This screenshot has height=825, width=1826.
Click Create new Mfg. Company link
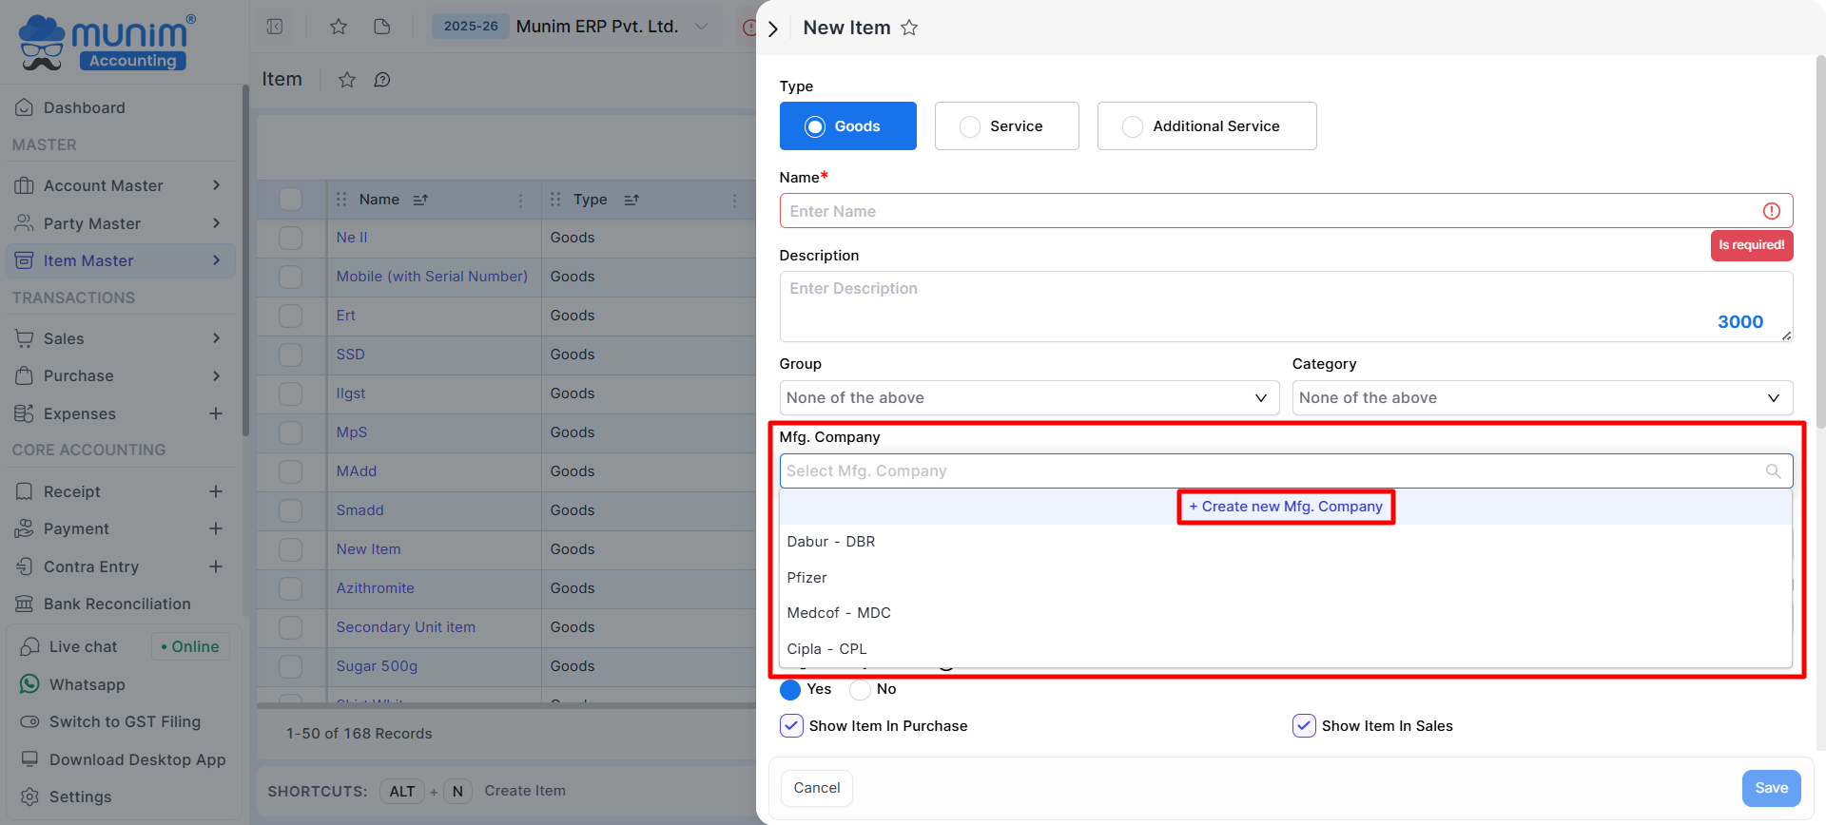pos(1286,507)
